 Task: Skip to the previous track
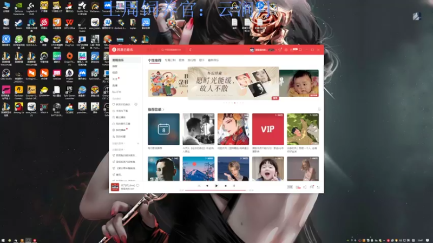(207, 186)
